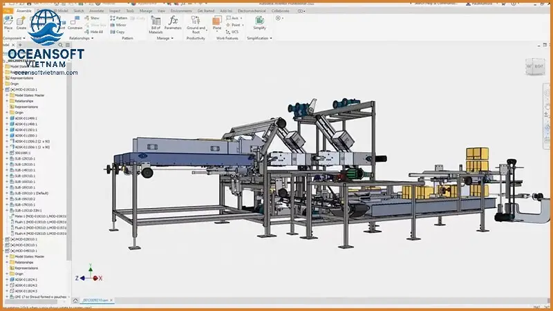Expand the Relationships panel dropdown

[93, 38]
